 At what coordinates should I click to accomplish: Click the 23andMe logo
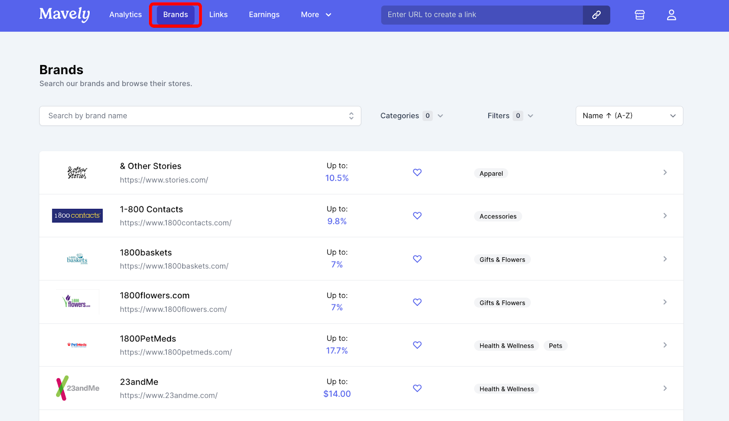77,388
